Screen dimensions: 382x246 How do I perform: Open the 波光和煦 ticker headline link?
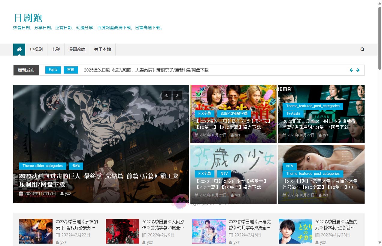[146, 70]
